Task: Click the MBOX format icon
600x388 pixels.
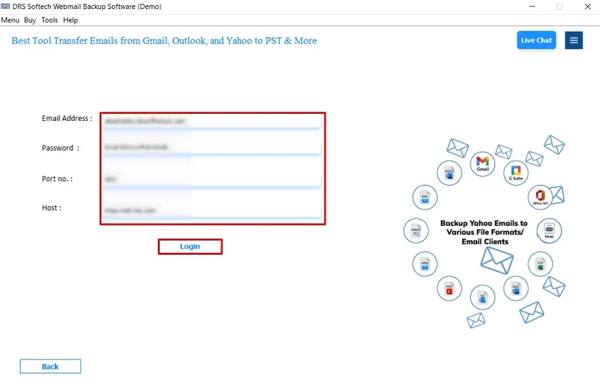Action: (416, 230)
